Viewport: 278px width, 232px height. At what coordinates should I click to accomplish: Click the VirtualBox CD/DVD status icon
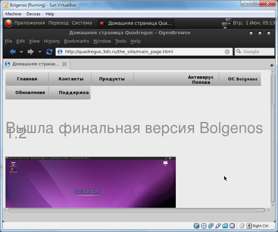pyautogui.click(x=204, y=226)
